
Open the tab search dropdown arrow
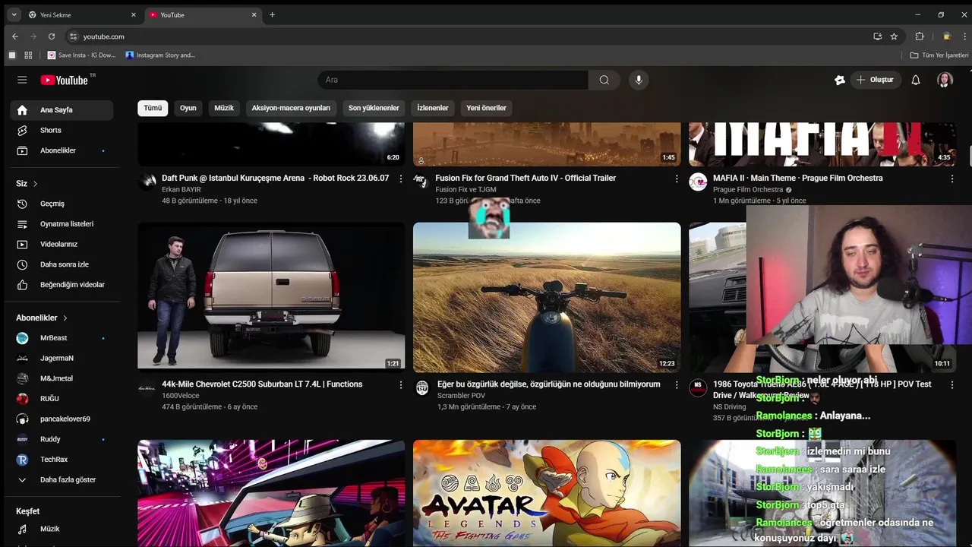click(x=14, y=14)
